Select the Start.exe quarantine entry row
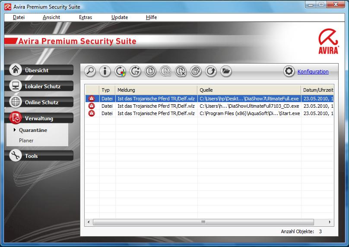Viewport: 349px width, 247px height. (207, 113)
